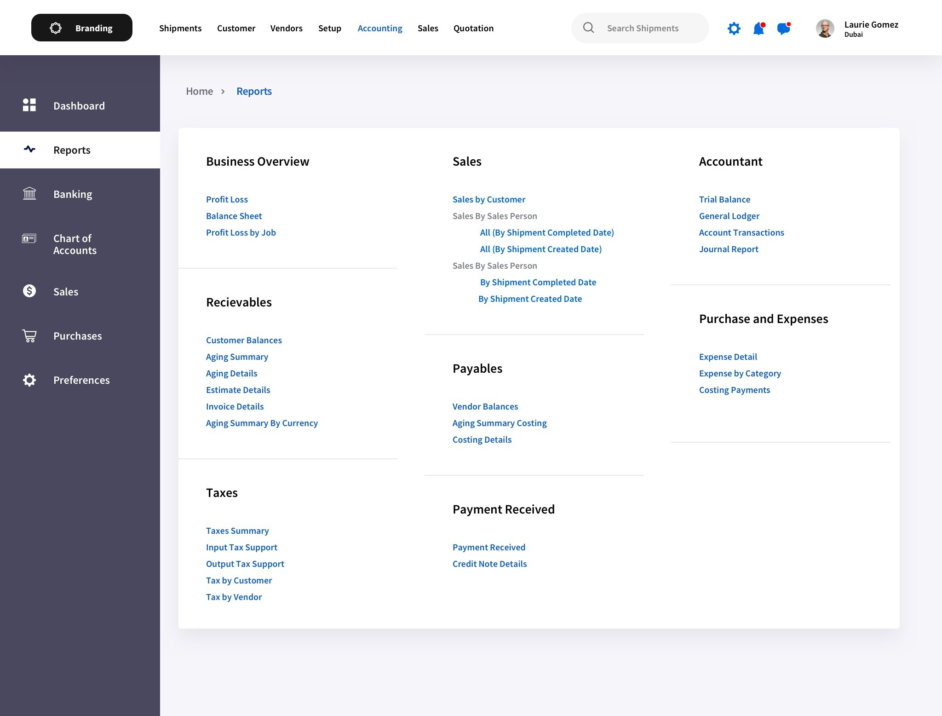Select the Reports icon in the sidebar
This screenshot has width=942, height=716.
click(29, 150)
